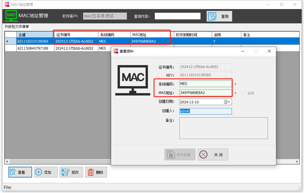304x193 pixels.
Task: Click the File: status bar label
Action: tap(8, 187)
